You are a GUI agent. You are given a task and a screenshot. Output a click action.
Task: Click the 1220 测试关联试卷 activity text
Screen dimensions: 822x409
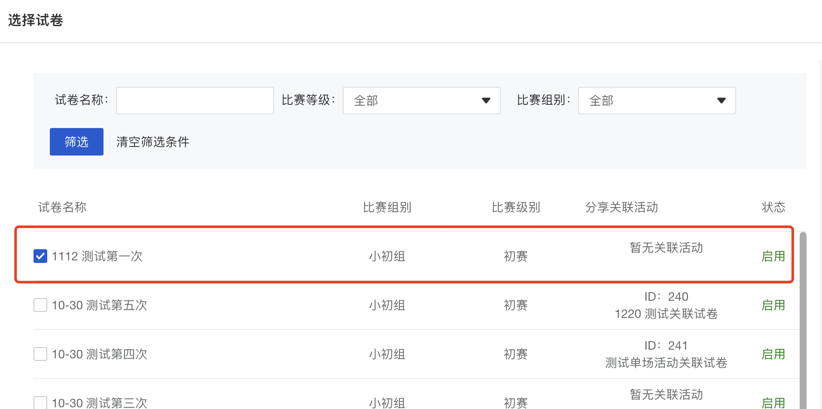pos(666,314)
